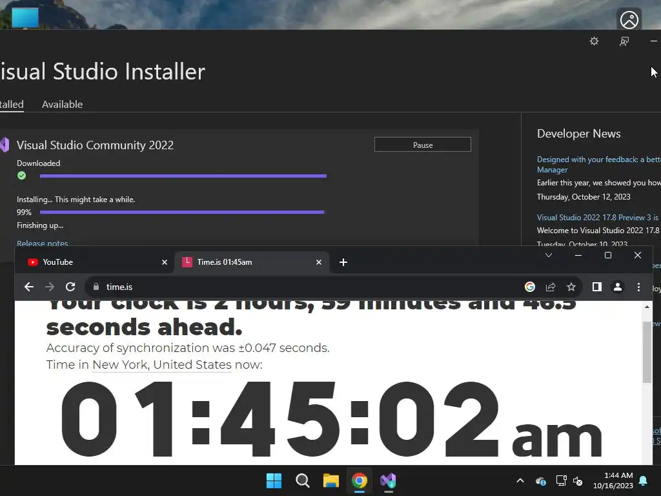Bookmark this page with the star icon
The height and width of the screenshot is (496, 661).
[x=571, y=287]
